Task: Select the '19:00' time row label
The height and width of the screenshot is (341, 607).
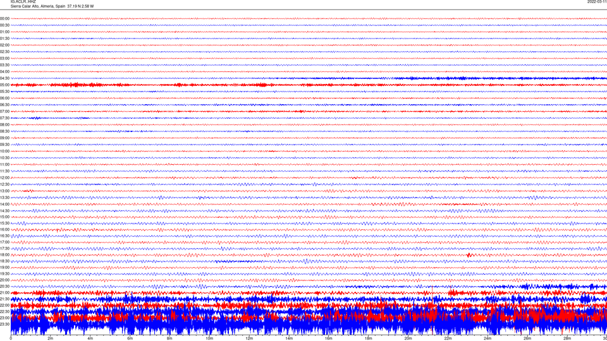Action: pos(4,268)
